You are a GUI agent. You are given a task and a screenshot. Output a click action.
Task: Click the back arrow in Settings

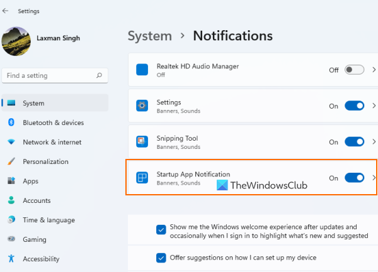click(6, 11)
